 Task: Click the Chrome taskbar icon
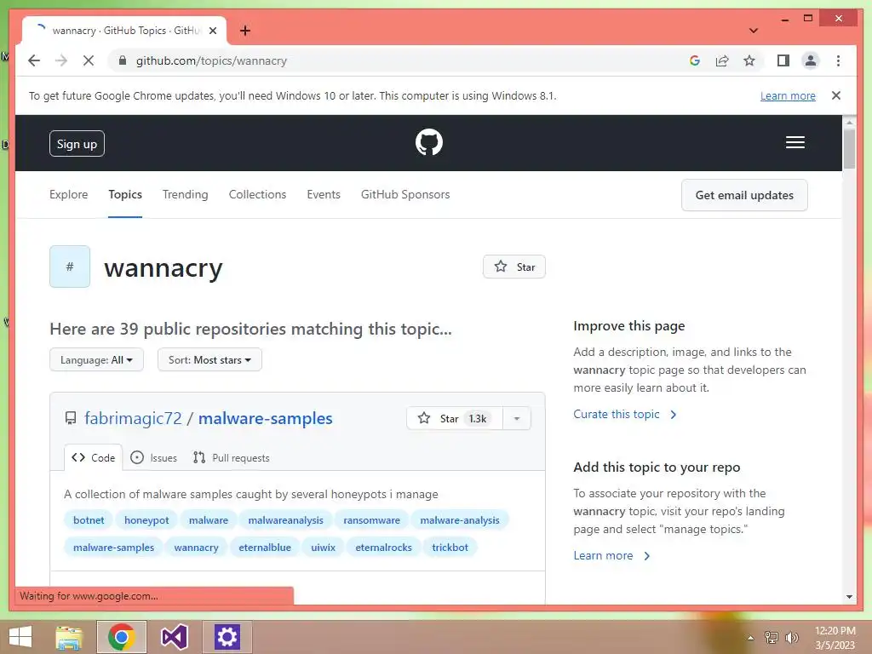[x=122, y=637]
